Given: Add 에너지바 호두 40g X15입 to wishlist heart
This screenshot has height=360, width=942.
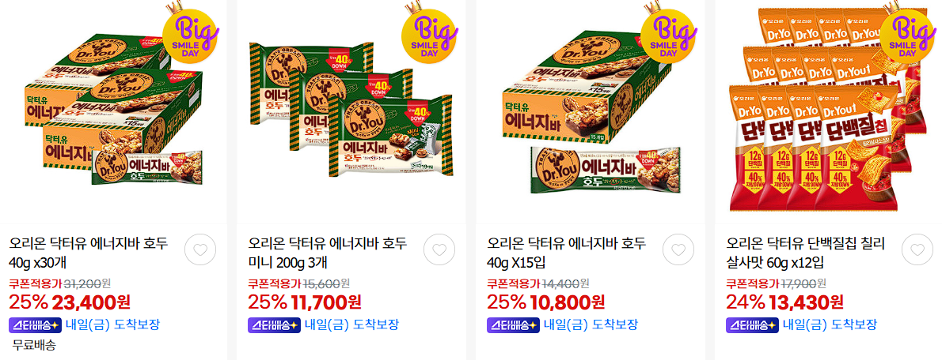Looking at the screenshot, I should [x=678, y=249].
